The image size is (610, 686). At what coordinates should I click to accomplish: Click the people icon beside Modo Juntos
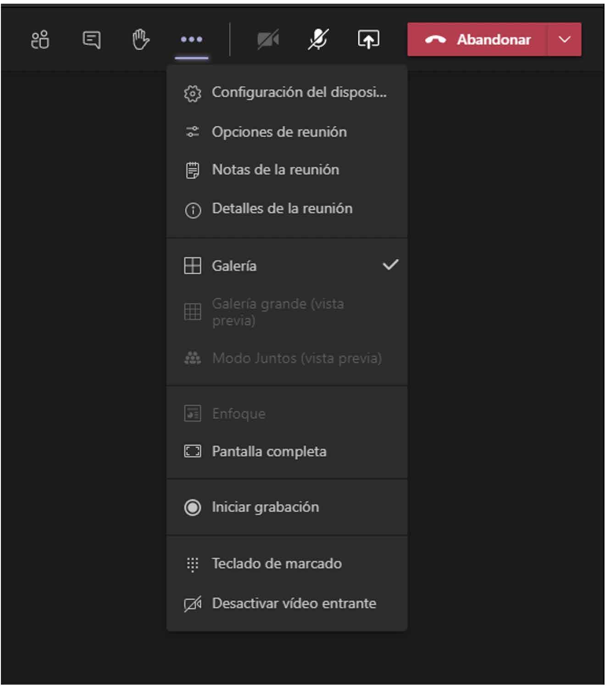(193, 358)
